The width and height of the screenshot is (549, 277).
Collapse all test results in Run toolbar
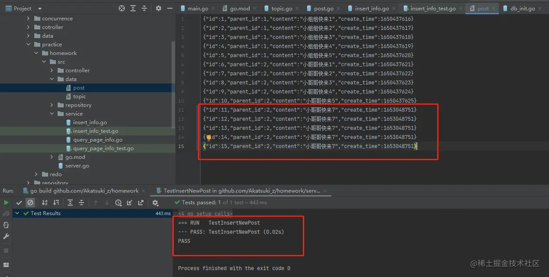point(81,203)
